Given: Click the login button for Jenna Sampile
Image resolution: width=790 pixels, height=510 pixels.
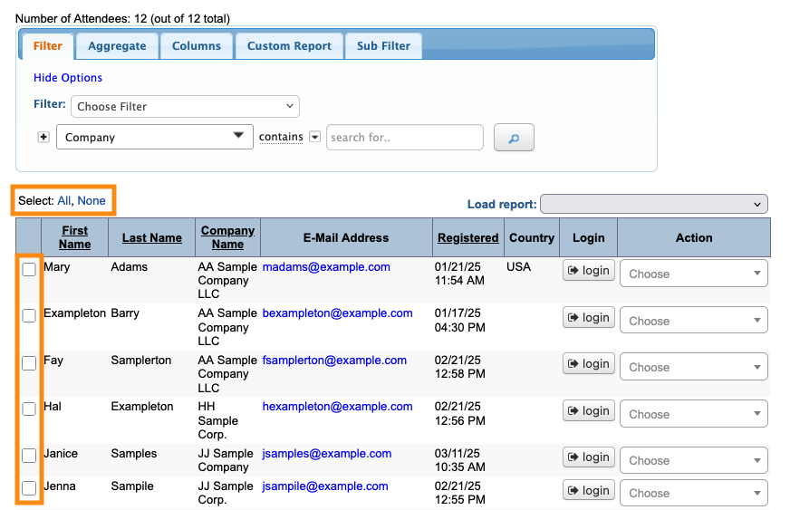Looking at the screenshot, I should [x=588, y=491].
